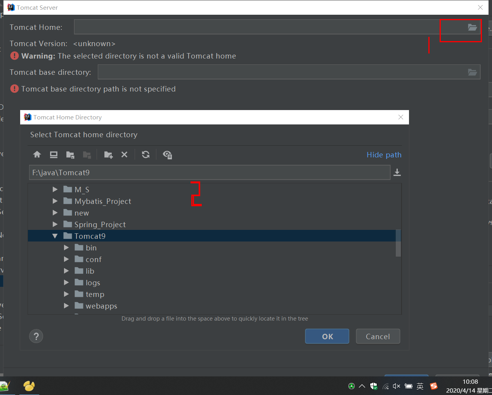Image resolution: width=492 pixels, height=395 pixels.
Task: Click the F:\java\Tomcat9 path field
Action: [x=210, y=172]
